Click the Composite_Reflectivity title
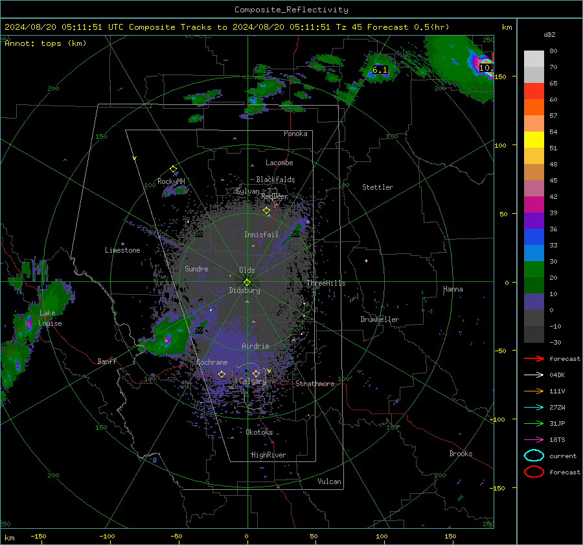 [291, 10]
